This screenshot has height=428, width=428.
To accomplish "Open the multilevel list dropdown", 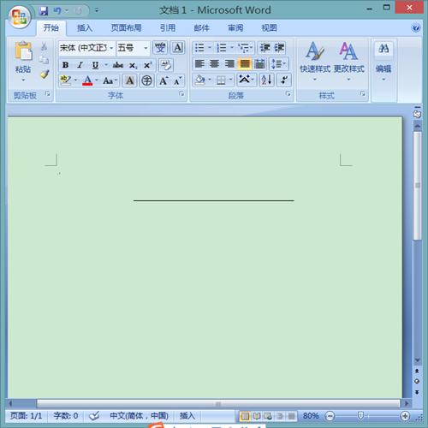I will [251, 48].
